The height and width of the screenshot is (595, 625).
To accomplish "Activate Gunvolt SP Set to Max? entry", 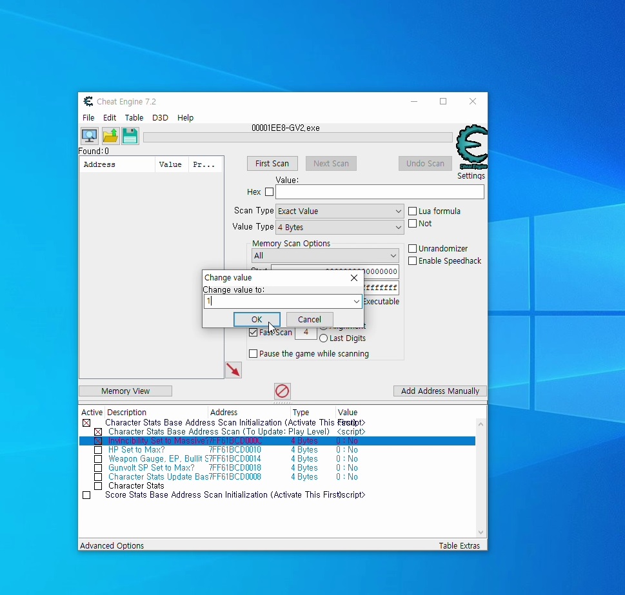I will pyautogui.click(x=98, y=468).
